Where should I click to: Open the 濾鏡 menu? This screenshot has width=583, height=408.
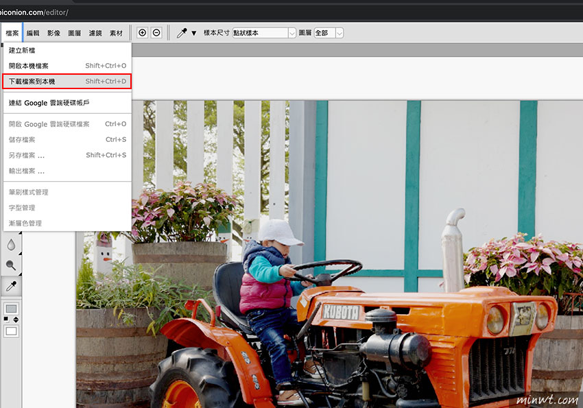[x=95, y=33]
